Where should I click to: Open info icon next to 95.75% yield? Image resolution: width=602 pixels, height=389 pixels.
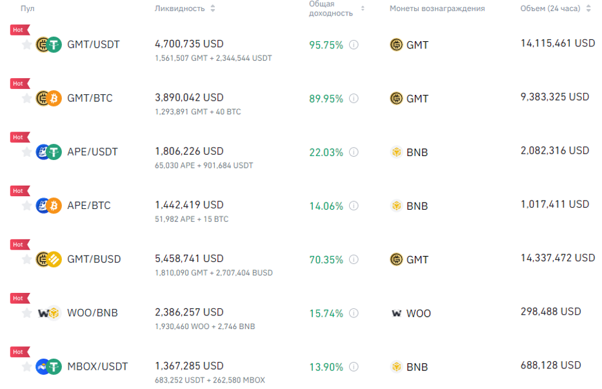click(x=354, y=45)
